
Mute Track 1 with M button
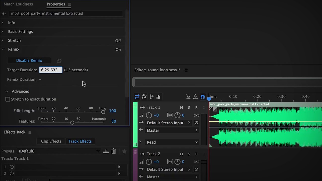point(181,108)
